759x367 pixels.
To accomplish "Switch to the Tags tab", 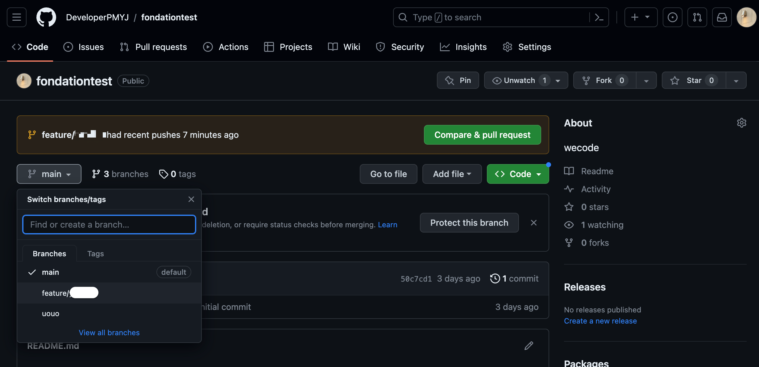I will [95, 254].
